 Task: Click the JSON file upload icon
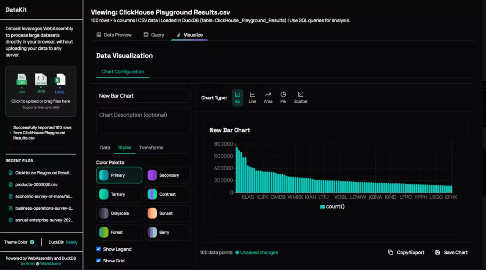pos(41,79)
